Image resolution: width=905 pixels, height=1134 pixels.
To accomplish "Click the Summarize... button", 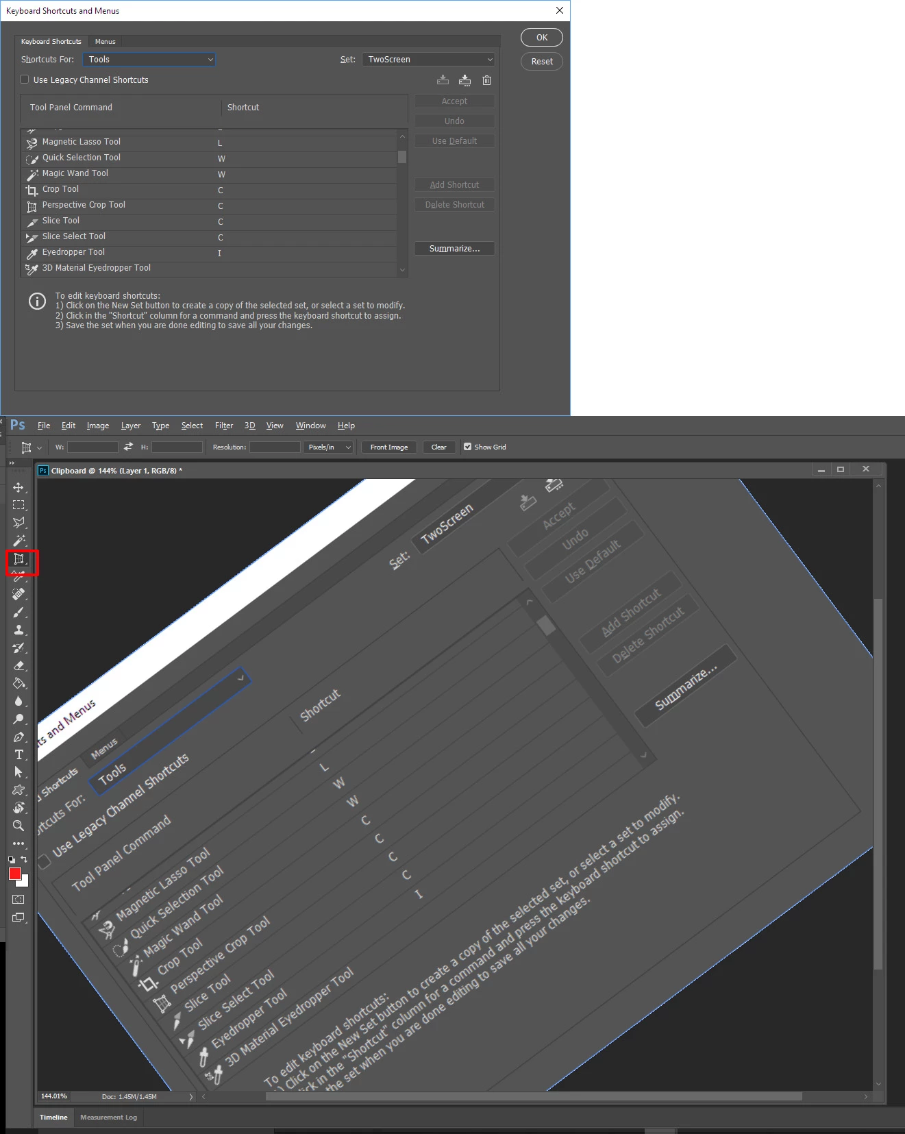I will (454, 249).
